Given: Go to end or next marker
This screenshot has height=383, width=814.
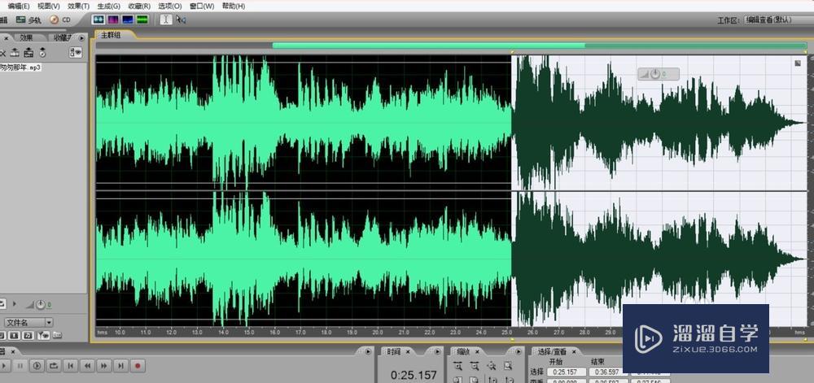Looking at the screenshot, I should (x=120, y=366).
